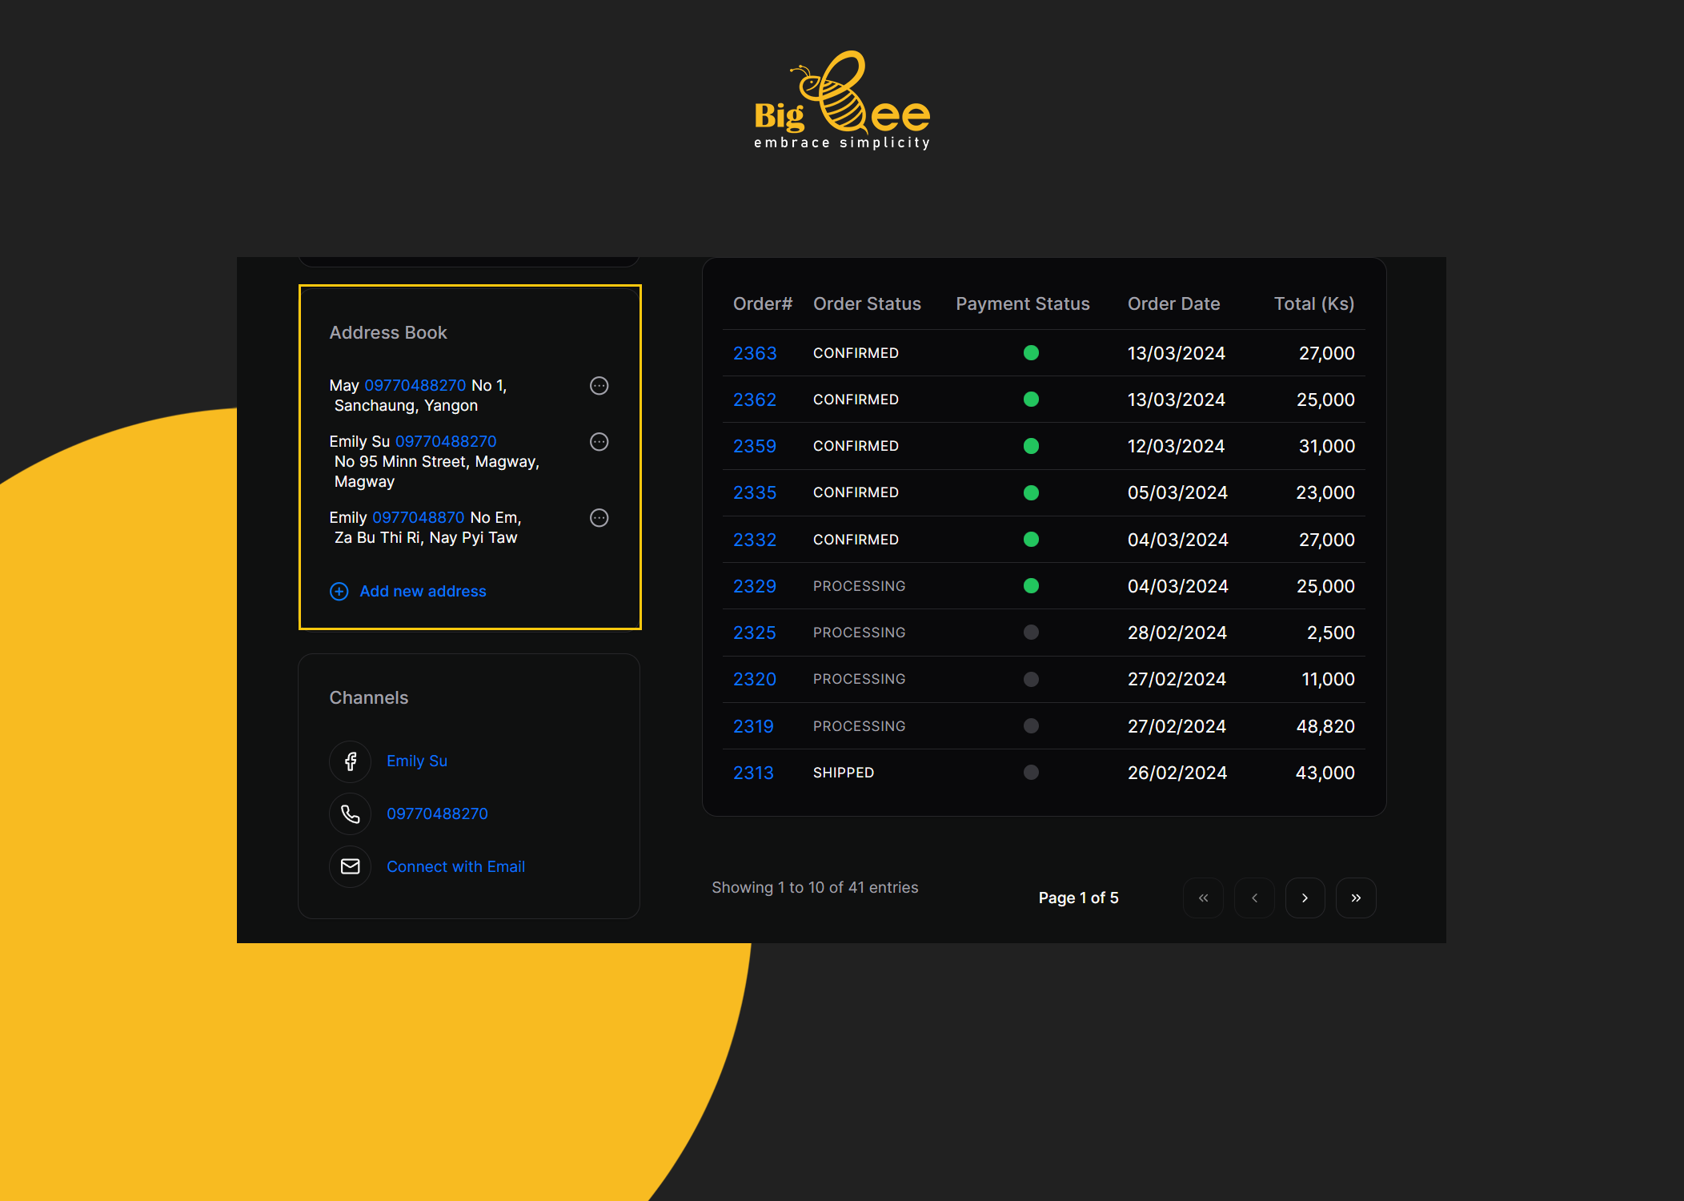Go to next page of orders

coord(1305,898)
